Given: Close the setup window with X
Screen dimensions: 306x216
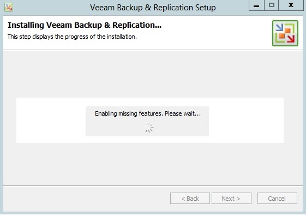Looking at the screenshot, I should 291,5.
